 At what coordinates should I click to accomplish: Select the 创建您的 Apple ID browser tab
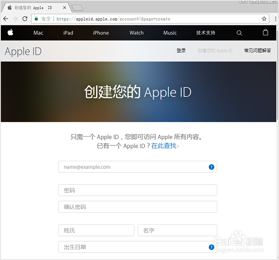coord(36,8)
